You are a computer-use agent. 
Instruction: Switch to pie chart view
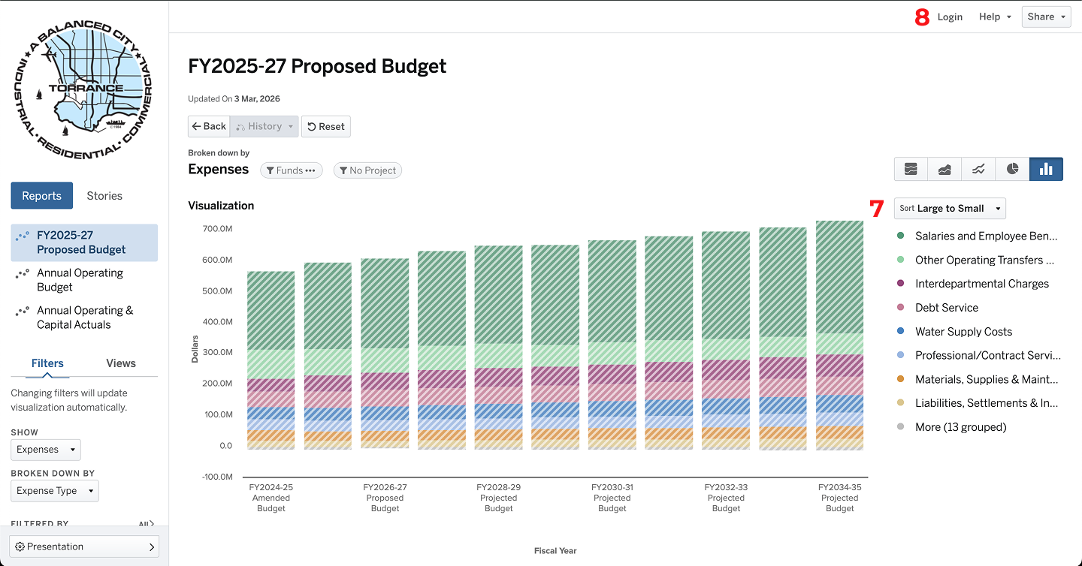point(1012,169)
